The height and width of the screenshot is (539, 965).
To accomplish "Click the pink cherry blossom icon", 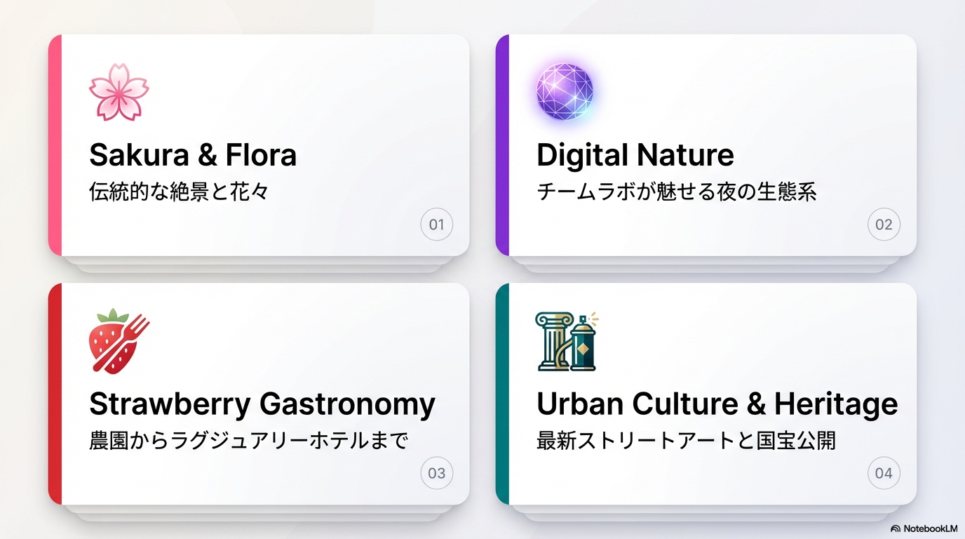I will [x=119, y=92].
